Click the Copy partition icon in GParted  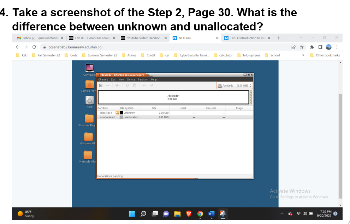pyautogui.click(x=127, y=85)
